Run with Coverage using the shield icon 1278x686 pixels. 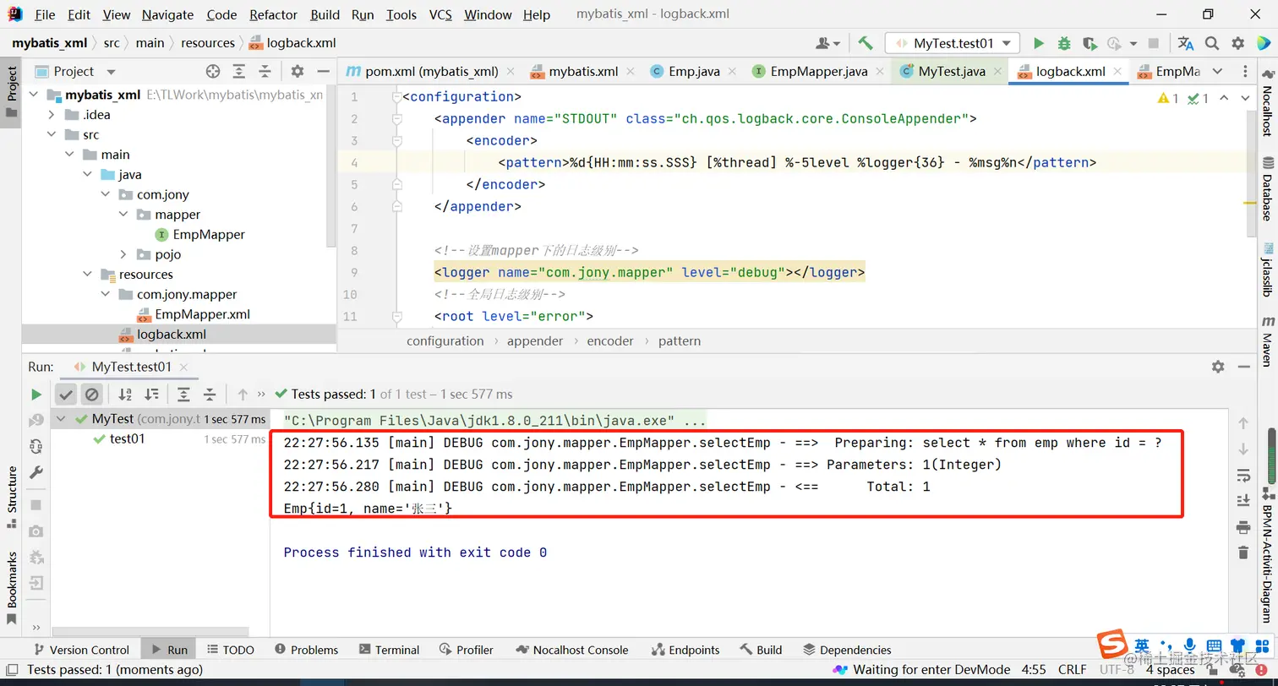click(x=1090, y=43)
